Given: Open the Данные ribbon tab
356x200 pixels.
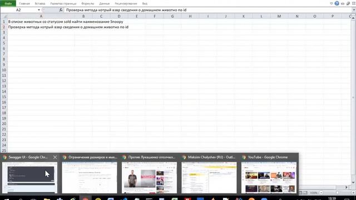Looking at the screenshot, I should coord(104,4).
